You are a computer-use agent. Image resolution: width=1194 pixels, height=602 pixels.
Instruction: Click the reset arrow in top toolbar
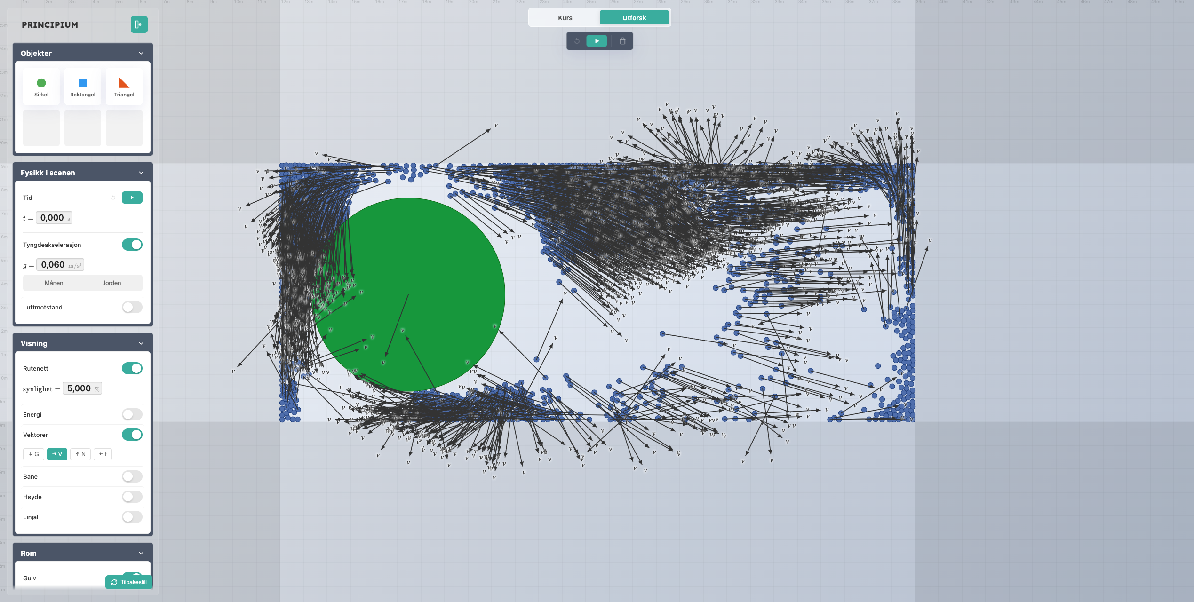point(577,41)
